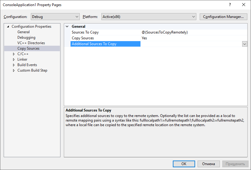This screenshot has width=251, height=170.
Task: Select the Copy Sources property name
Action: tap(83, 38)
